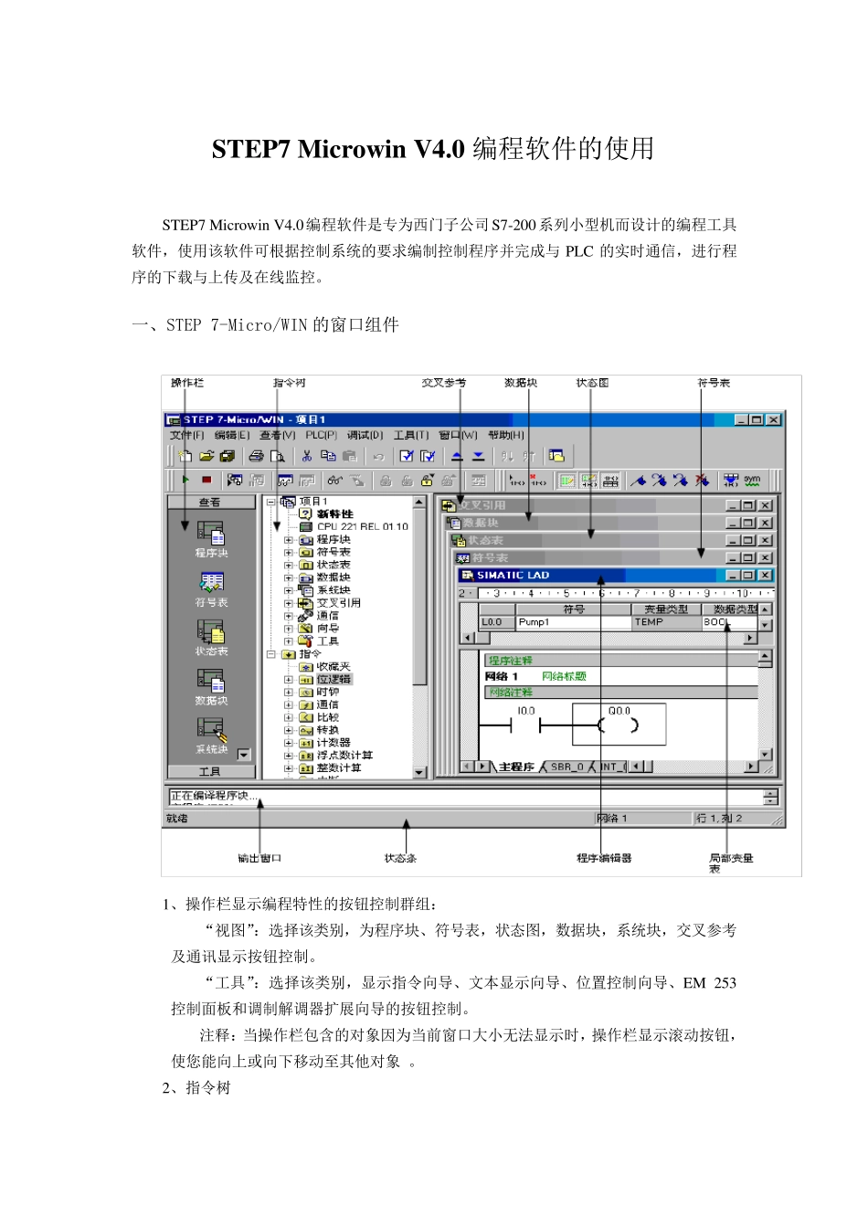Expand the 位逻辑 instruction folder
Viewport: 868px width, 1228px height.
tap(289, 680)
